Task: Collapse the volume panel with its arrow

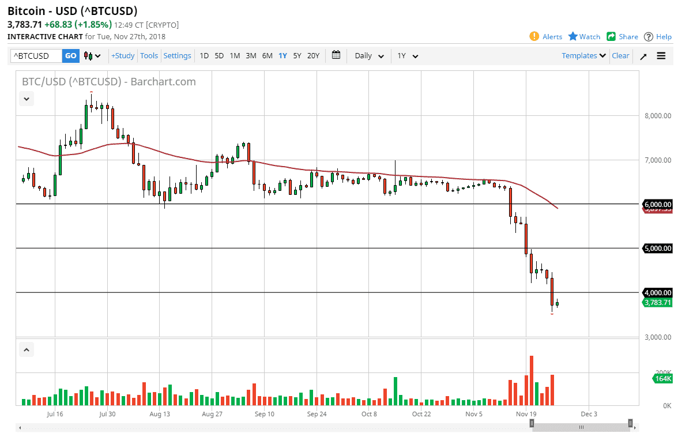Action: [x=26, y=349]
